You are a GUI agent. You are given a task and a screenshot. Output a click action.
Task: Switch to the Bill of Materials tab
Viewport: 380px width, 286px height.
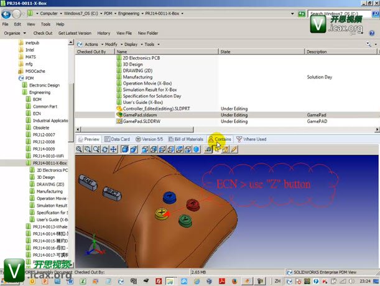click(x=187, y=139)
